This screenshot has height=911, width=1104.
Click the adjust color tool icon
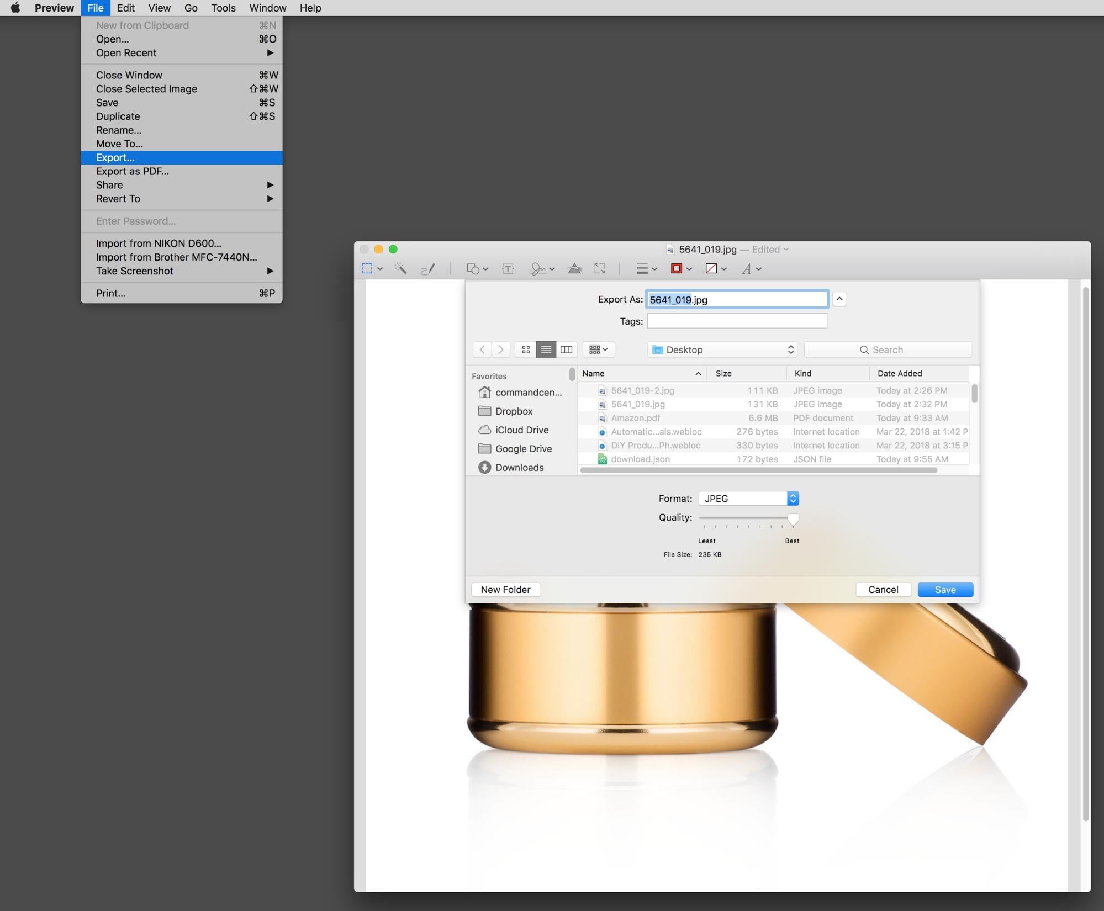[572, 268]
